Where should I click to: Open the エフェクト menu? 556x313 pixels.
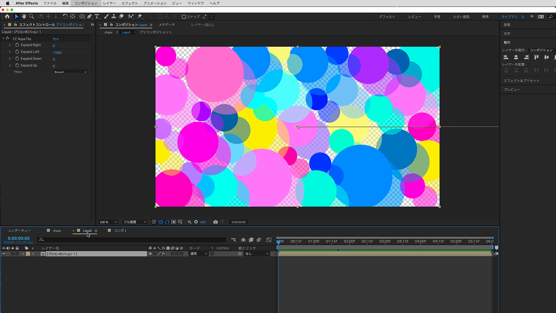[129, 3]
